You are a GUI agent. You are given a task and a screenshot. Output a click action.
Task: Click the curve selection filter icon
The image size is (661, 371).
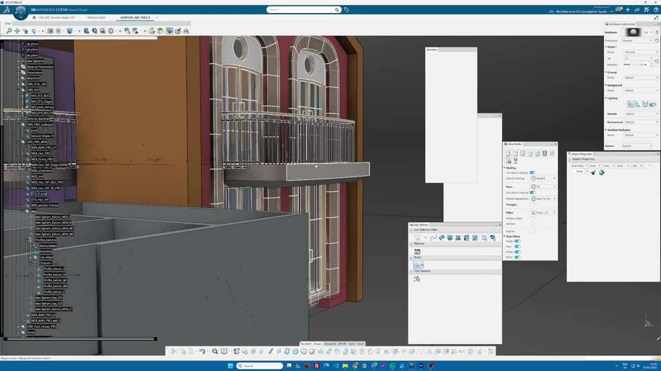[433, 238]
